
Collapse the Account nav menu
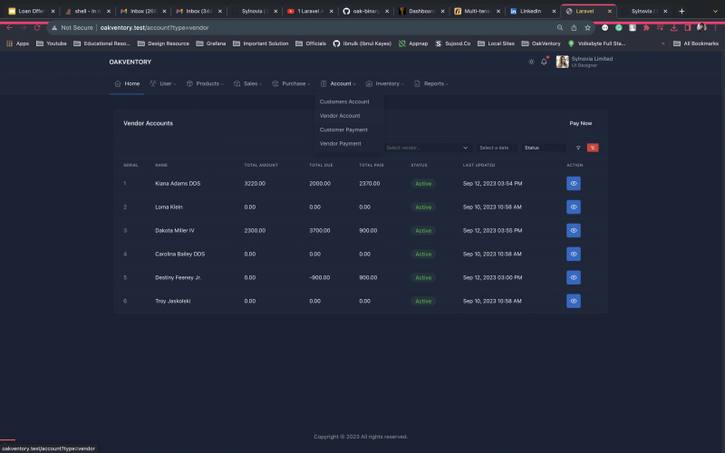point(338,83)
